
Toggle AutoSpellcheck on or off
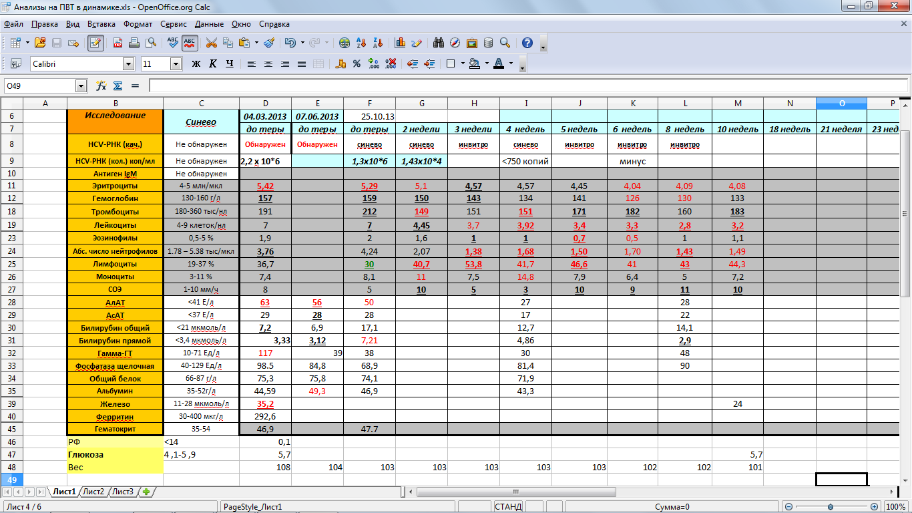point(190,43)
